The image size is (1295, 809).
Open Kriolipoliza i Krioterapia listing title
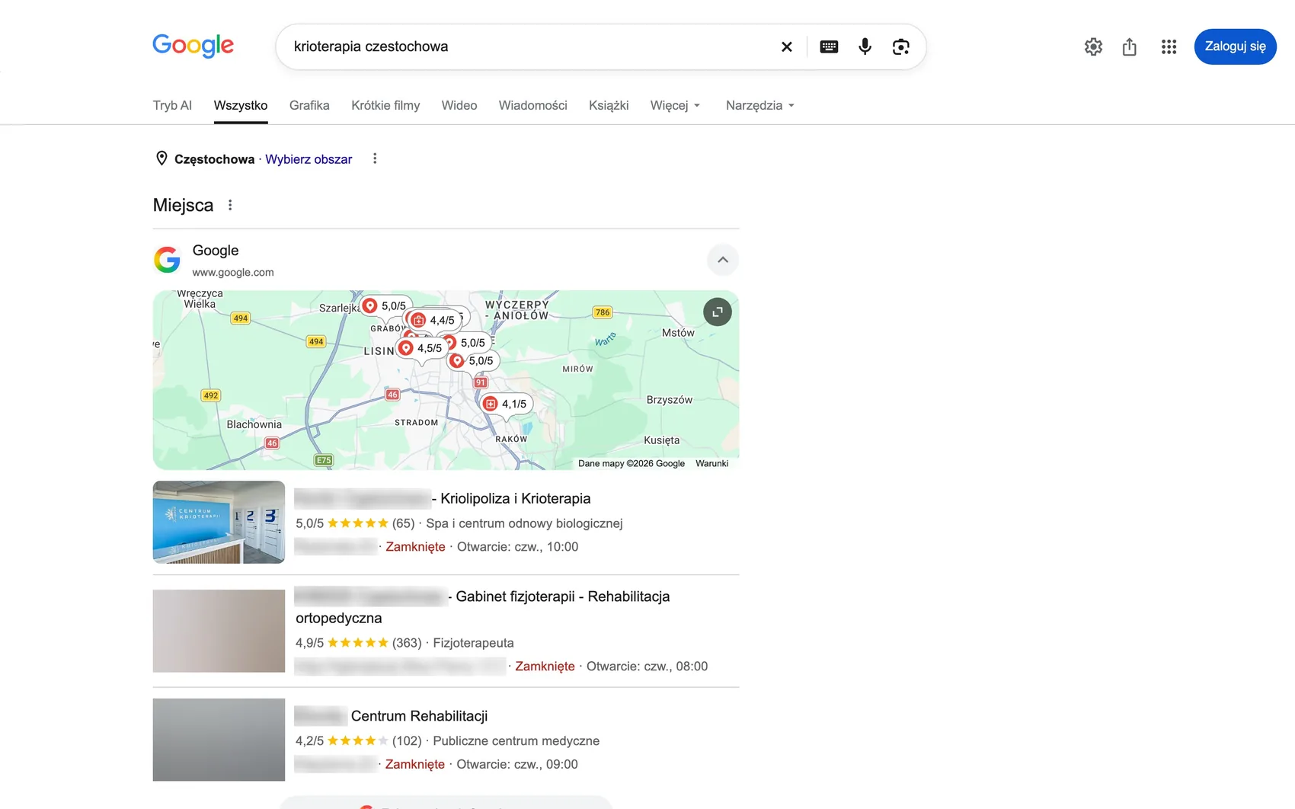point(443,498)
